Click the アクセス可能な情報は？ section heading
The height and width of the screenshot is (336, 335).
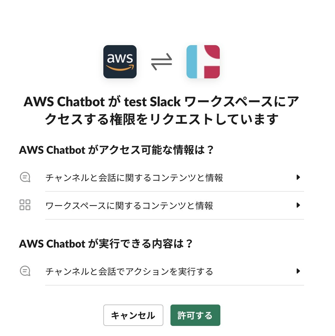(116, 150)
